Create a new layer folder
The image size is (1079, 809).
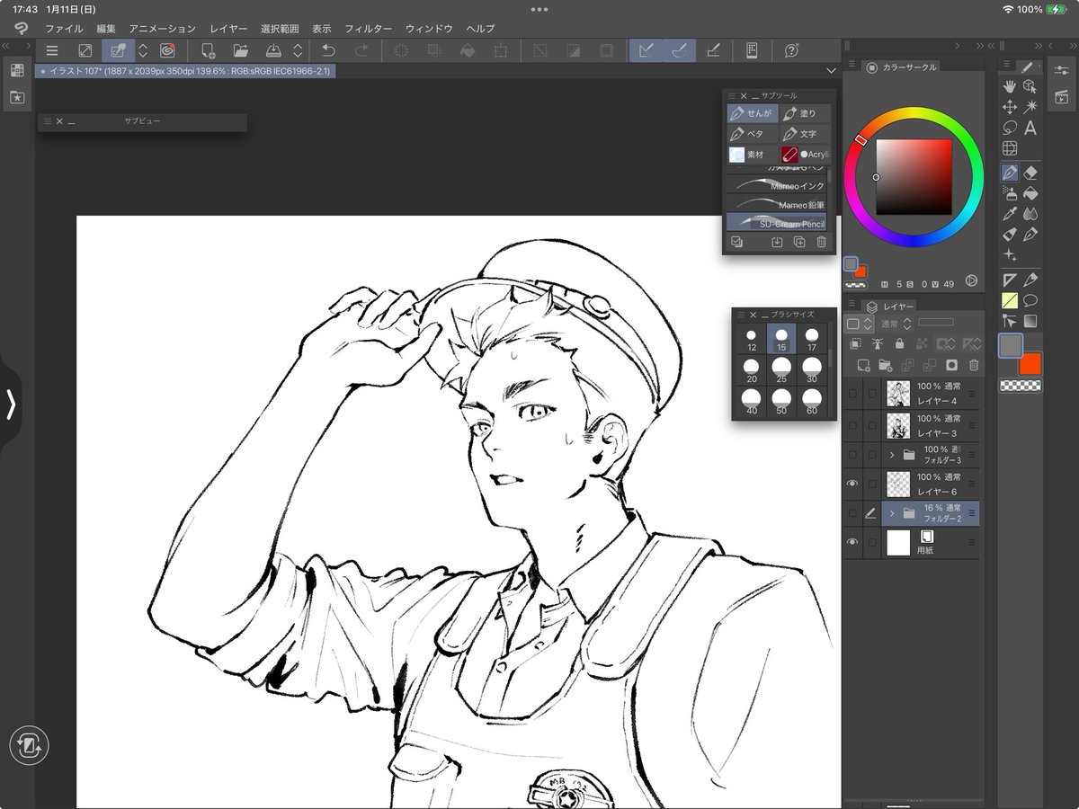[x=886, y=365]
